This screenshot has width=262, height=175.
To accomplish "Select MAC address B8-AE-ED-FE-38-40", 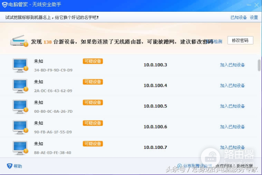I will 53,153.
